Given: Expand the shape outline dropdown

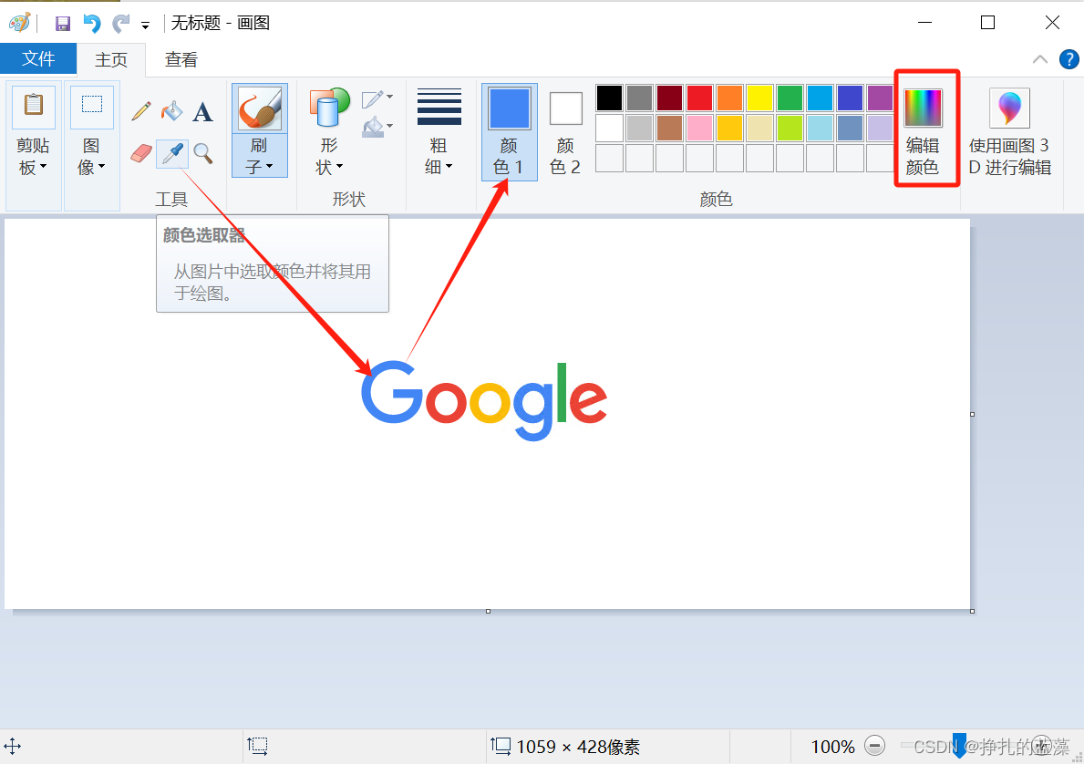Looking at the screenshot, I should tap(390, 97).
